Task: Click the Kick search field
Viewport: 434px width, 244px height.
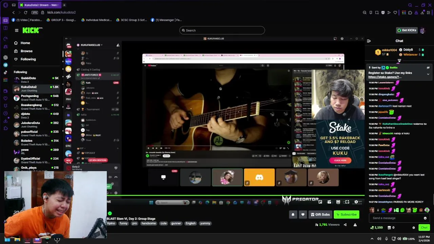Action: tap(222, 30)
